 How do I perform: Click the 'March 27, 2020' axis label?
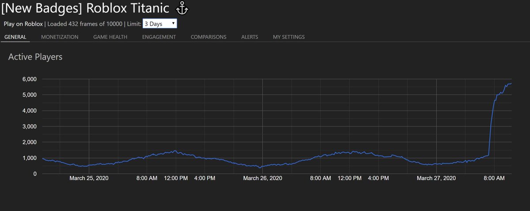coord(436,178)
